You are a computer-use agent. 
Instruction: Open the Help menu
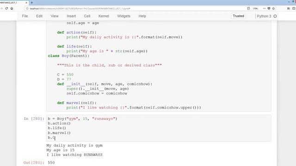click(142, 16)
